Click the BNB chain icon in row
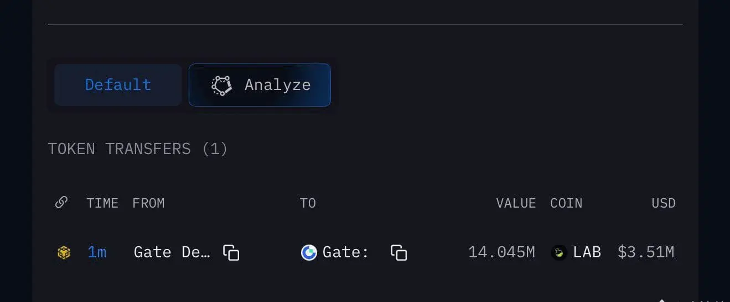The width and height of the screenshot is (730, 302). (64, 253)
